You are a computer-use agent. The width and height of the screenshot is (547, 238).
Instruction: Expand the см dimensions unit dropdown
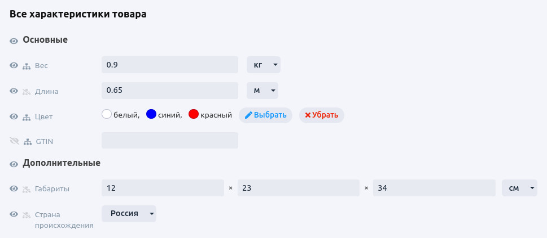click(x=519, y=188)
